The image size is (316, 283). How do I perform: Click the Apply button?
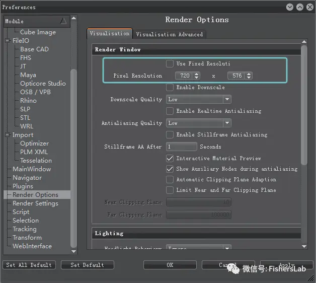[x=287, y=265]
